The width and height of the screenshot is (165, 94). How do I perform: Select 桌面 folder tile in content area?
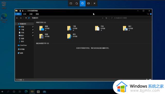click(x=44, y=28)
